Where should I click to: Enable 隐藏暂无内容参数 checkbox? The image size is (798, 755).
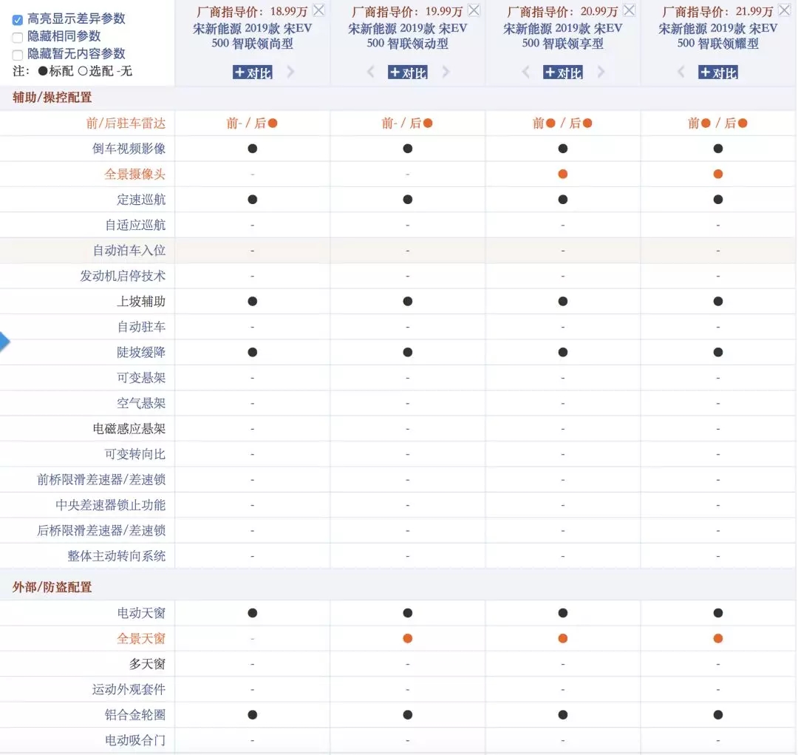[17, 55]
